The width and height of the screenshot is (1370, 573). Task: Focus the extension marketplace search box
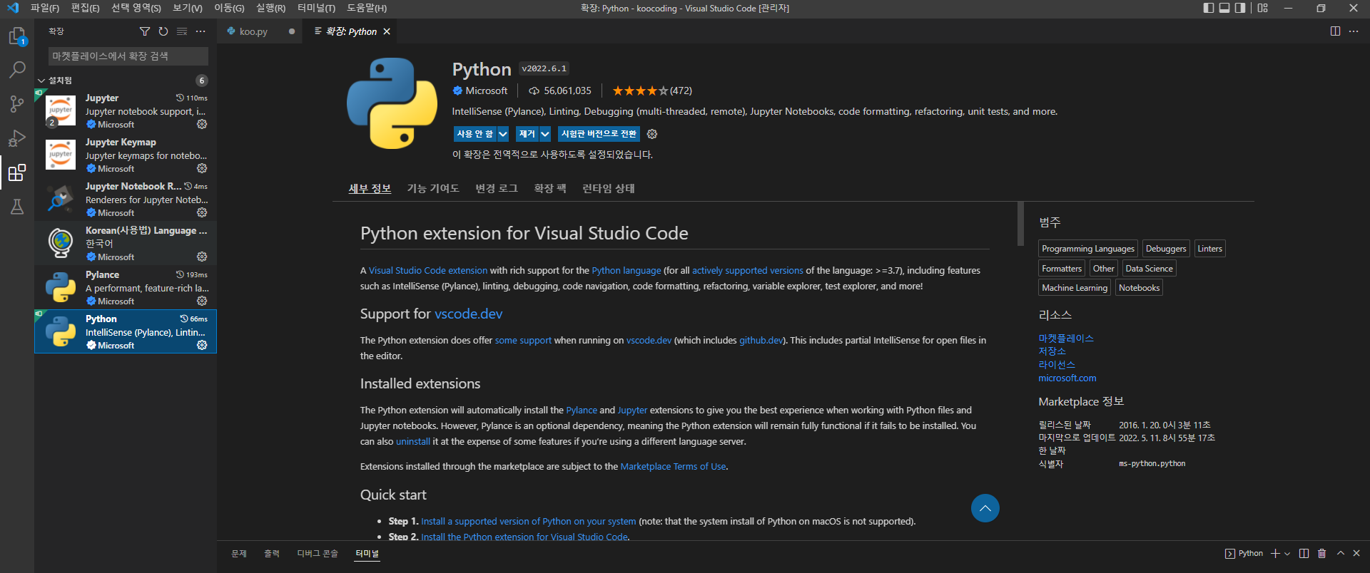pos(128,56)
